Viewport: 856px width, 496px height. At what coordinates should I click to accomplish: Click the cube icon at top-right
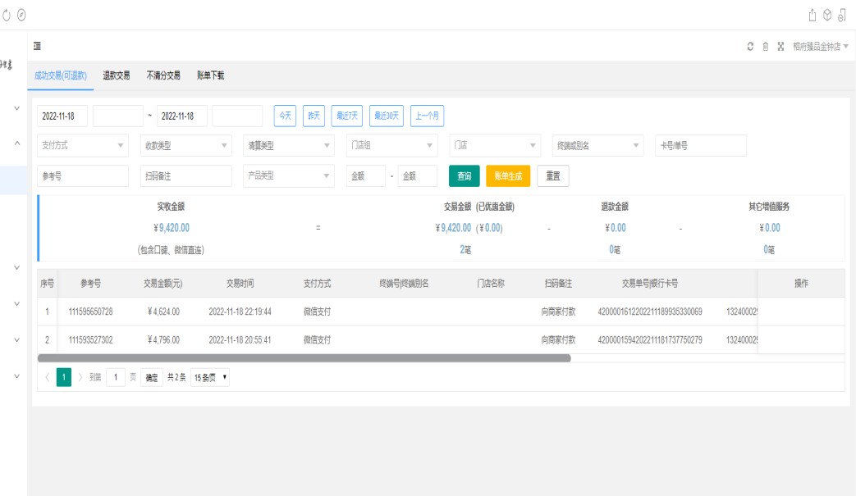(x=827, y=15)
